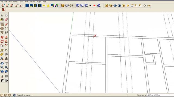Open the Tools menu
The image size is (174, 97).
27,2
